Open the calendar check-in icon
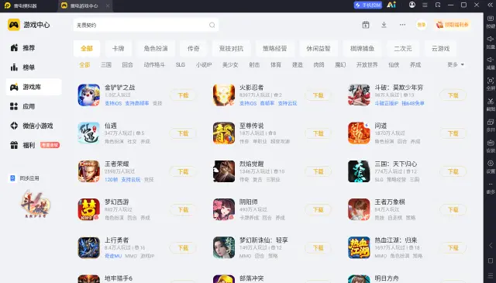 [366, 25]
